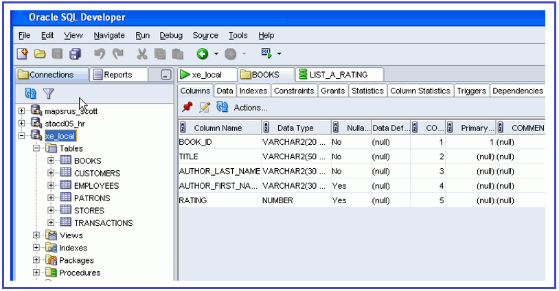Switch to the LIST_A_RATING editor tab
The image size is (559, 291).
click(339, 75)
